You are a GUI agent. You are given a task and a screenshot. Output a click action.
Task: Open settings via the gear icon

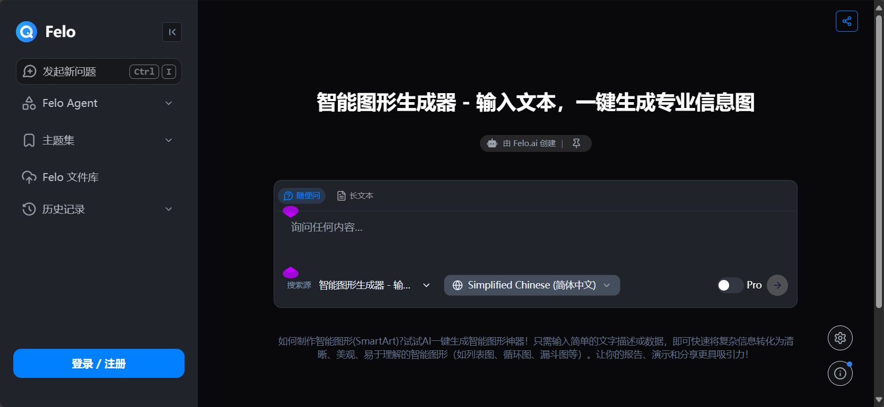tap(840, 338)
